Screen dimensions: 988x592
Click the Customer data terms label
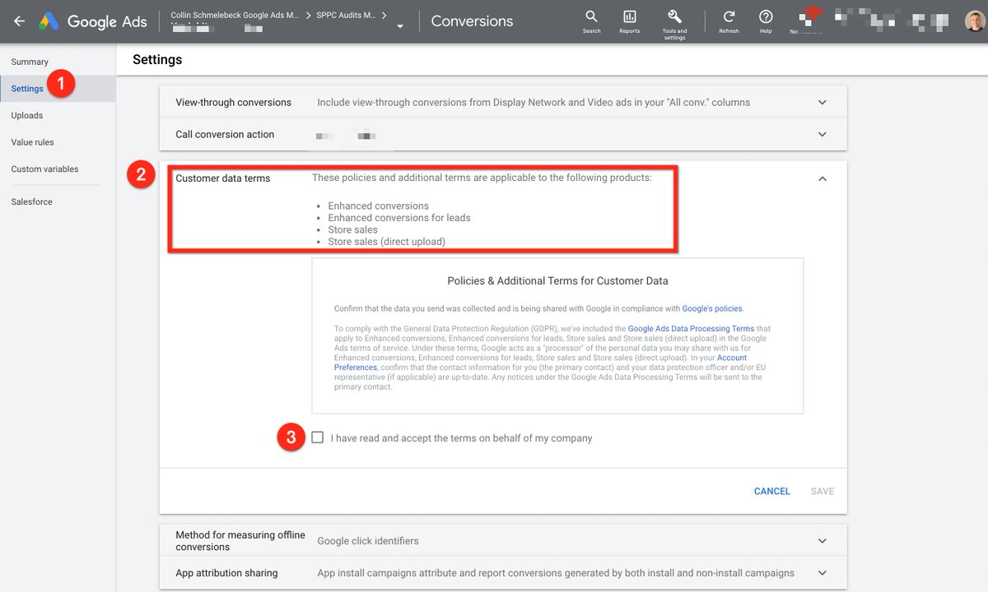(x=222, y=178)
